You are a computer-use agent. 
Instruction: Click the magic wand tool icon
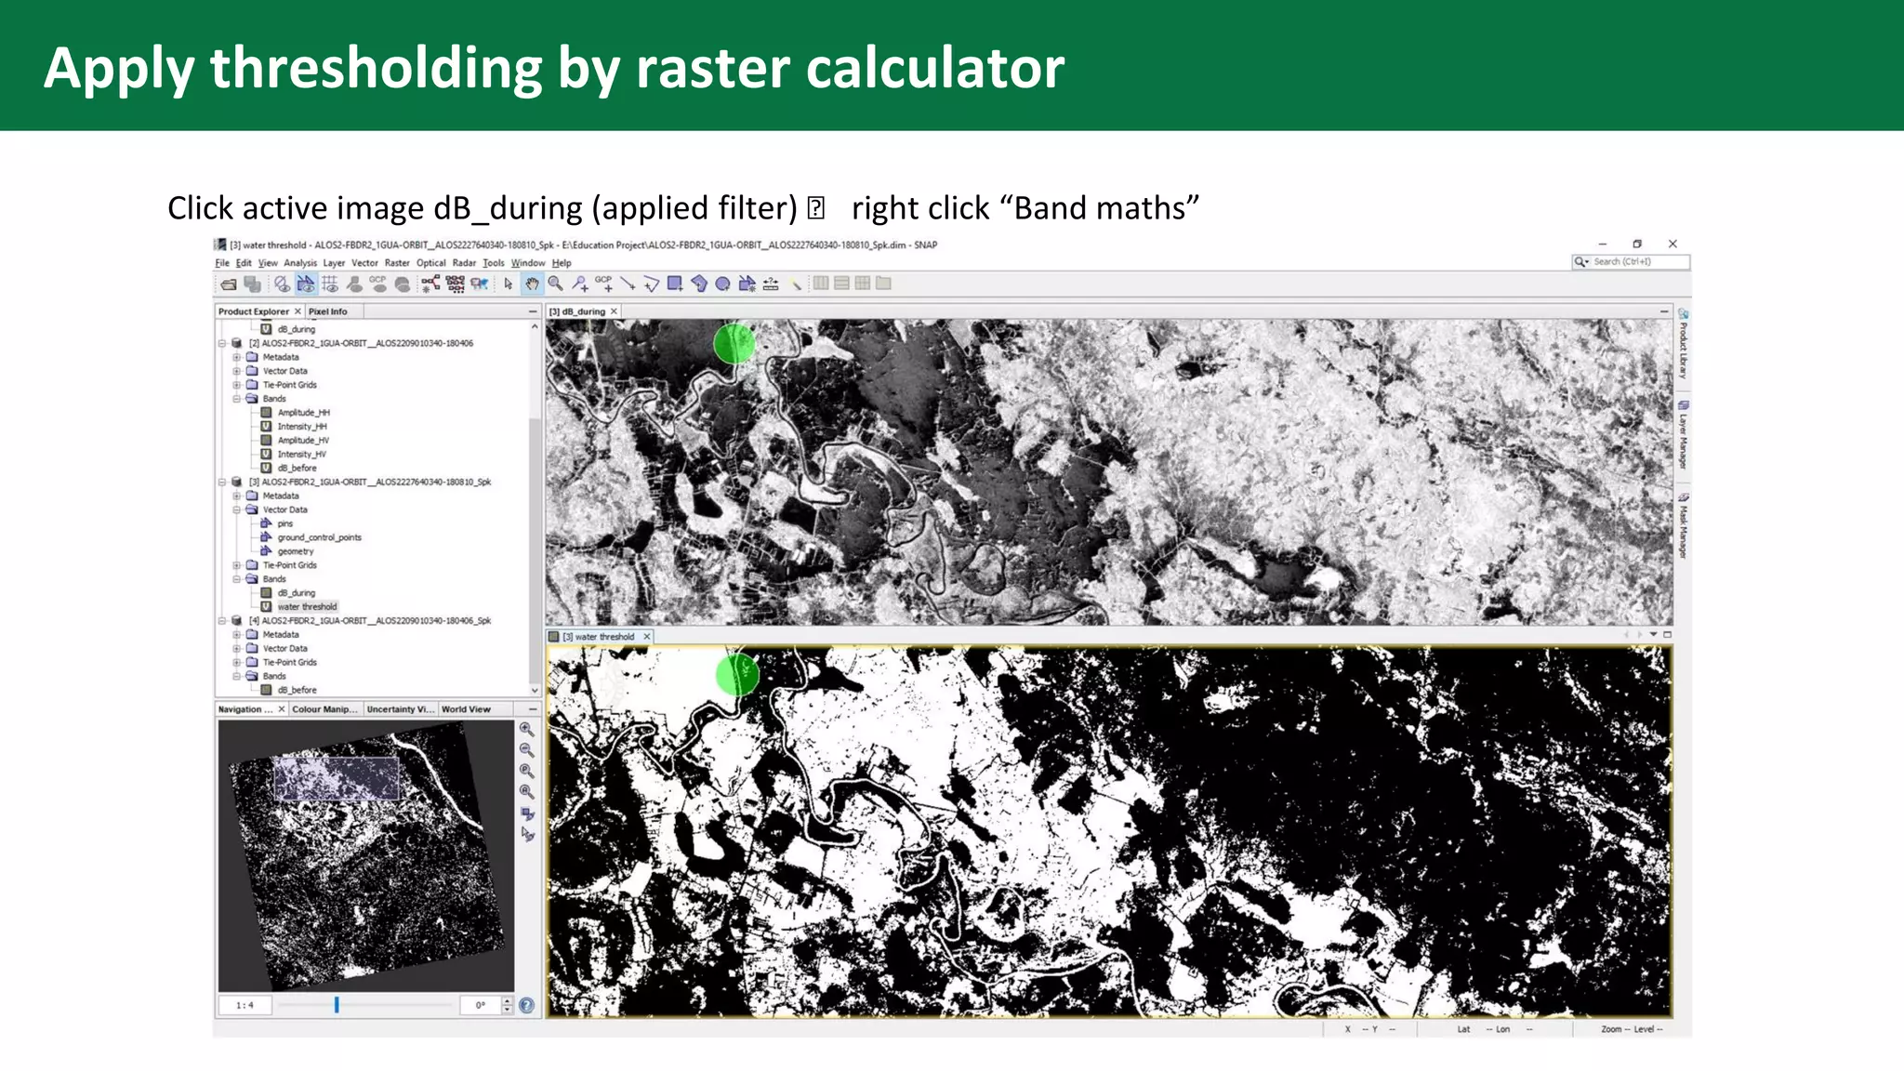click(x=796, y=284)
